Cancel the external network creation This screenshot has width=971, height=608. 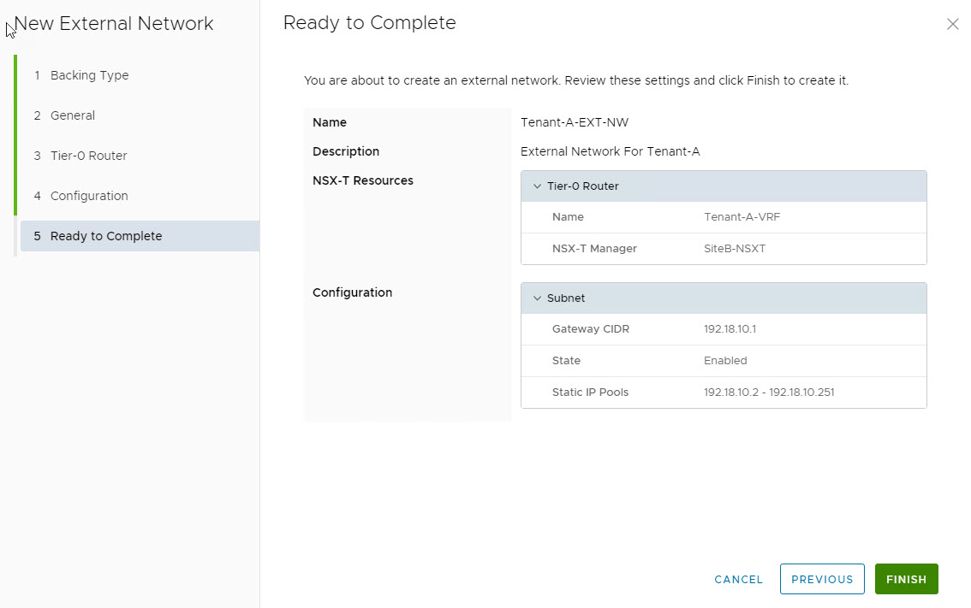(738, 579)
